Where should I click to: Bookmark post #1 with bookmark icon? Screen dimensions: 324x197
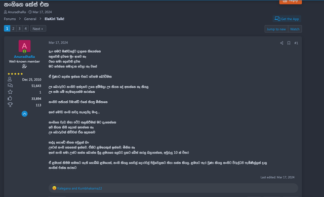[289, 43]
